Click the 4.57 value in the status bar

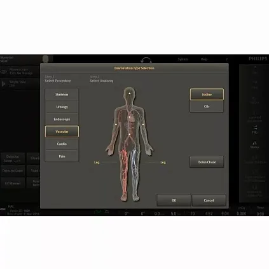point(209,214)
